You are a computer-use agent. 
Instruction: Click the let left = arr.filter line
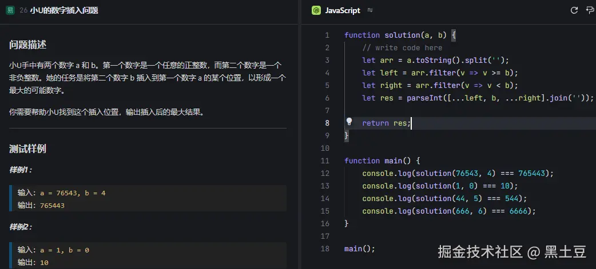tap(440, 73)
